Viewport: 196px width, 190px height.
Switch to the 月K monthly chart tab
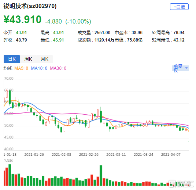pos(44,59)
